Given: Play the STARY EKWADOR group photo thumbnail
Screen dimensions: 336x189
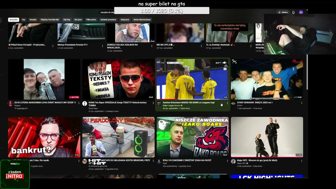Looking at the screenshot, I should pos(267,79).
